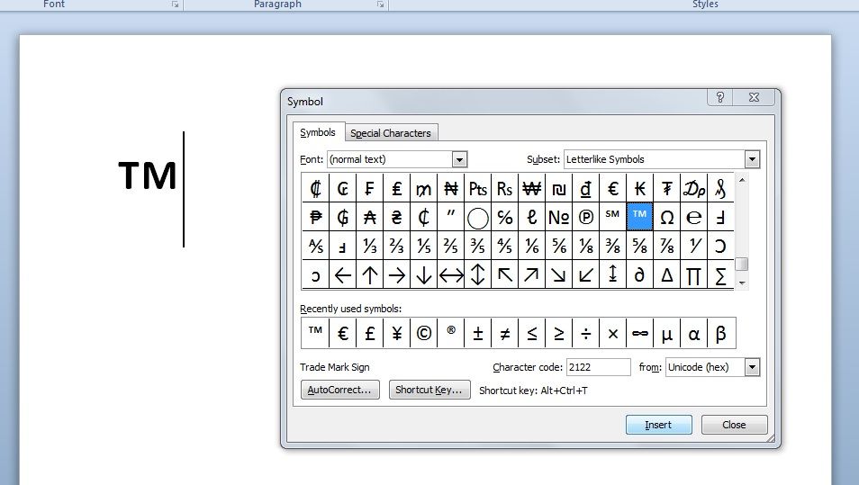859x485 pixels.
Task: Open the Font dropdown list
Action: 459,159
